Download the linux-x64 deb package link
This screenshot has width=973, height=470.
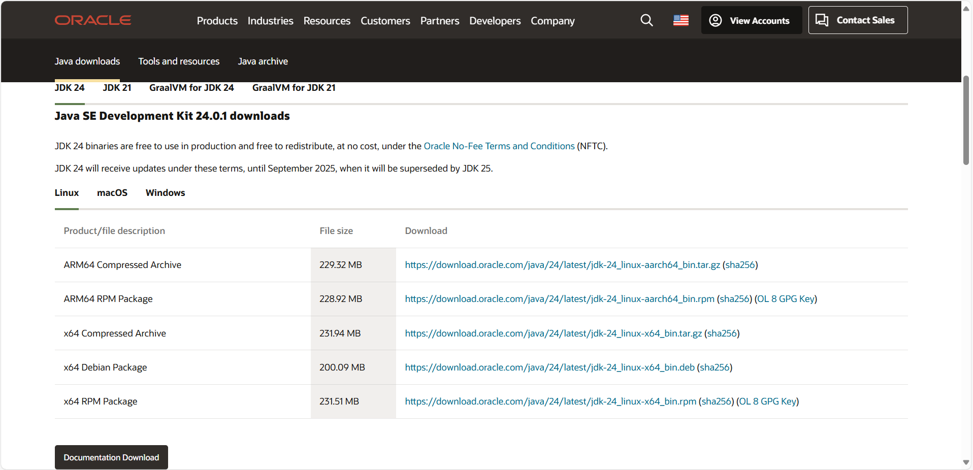[x=550, y=367]
